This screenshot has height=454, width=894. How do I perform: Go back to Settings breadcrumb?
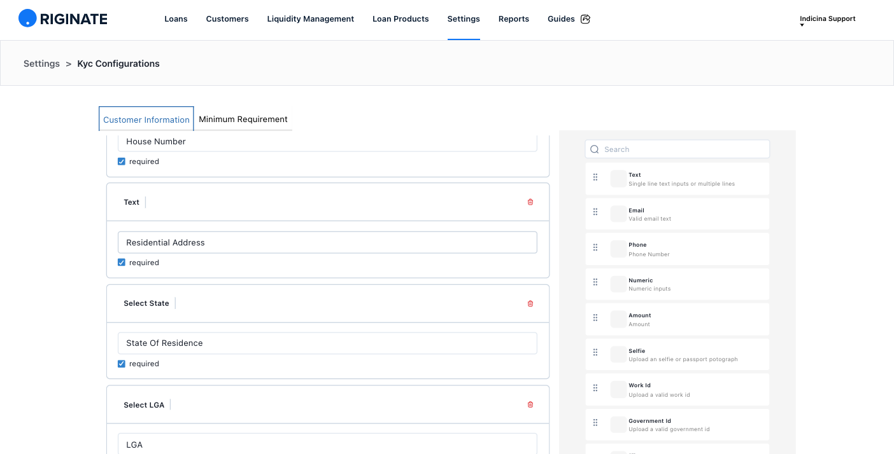41,64
